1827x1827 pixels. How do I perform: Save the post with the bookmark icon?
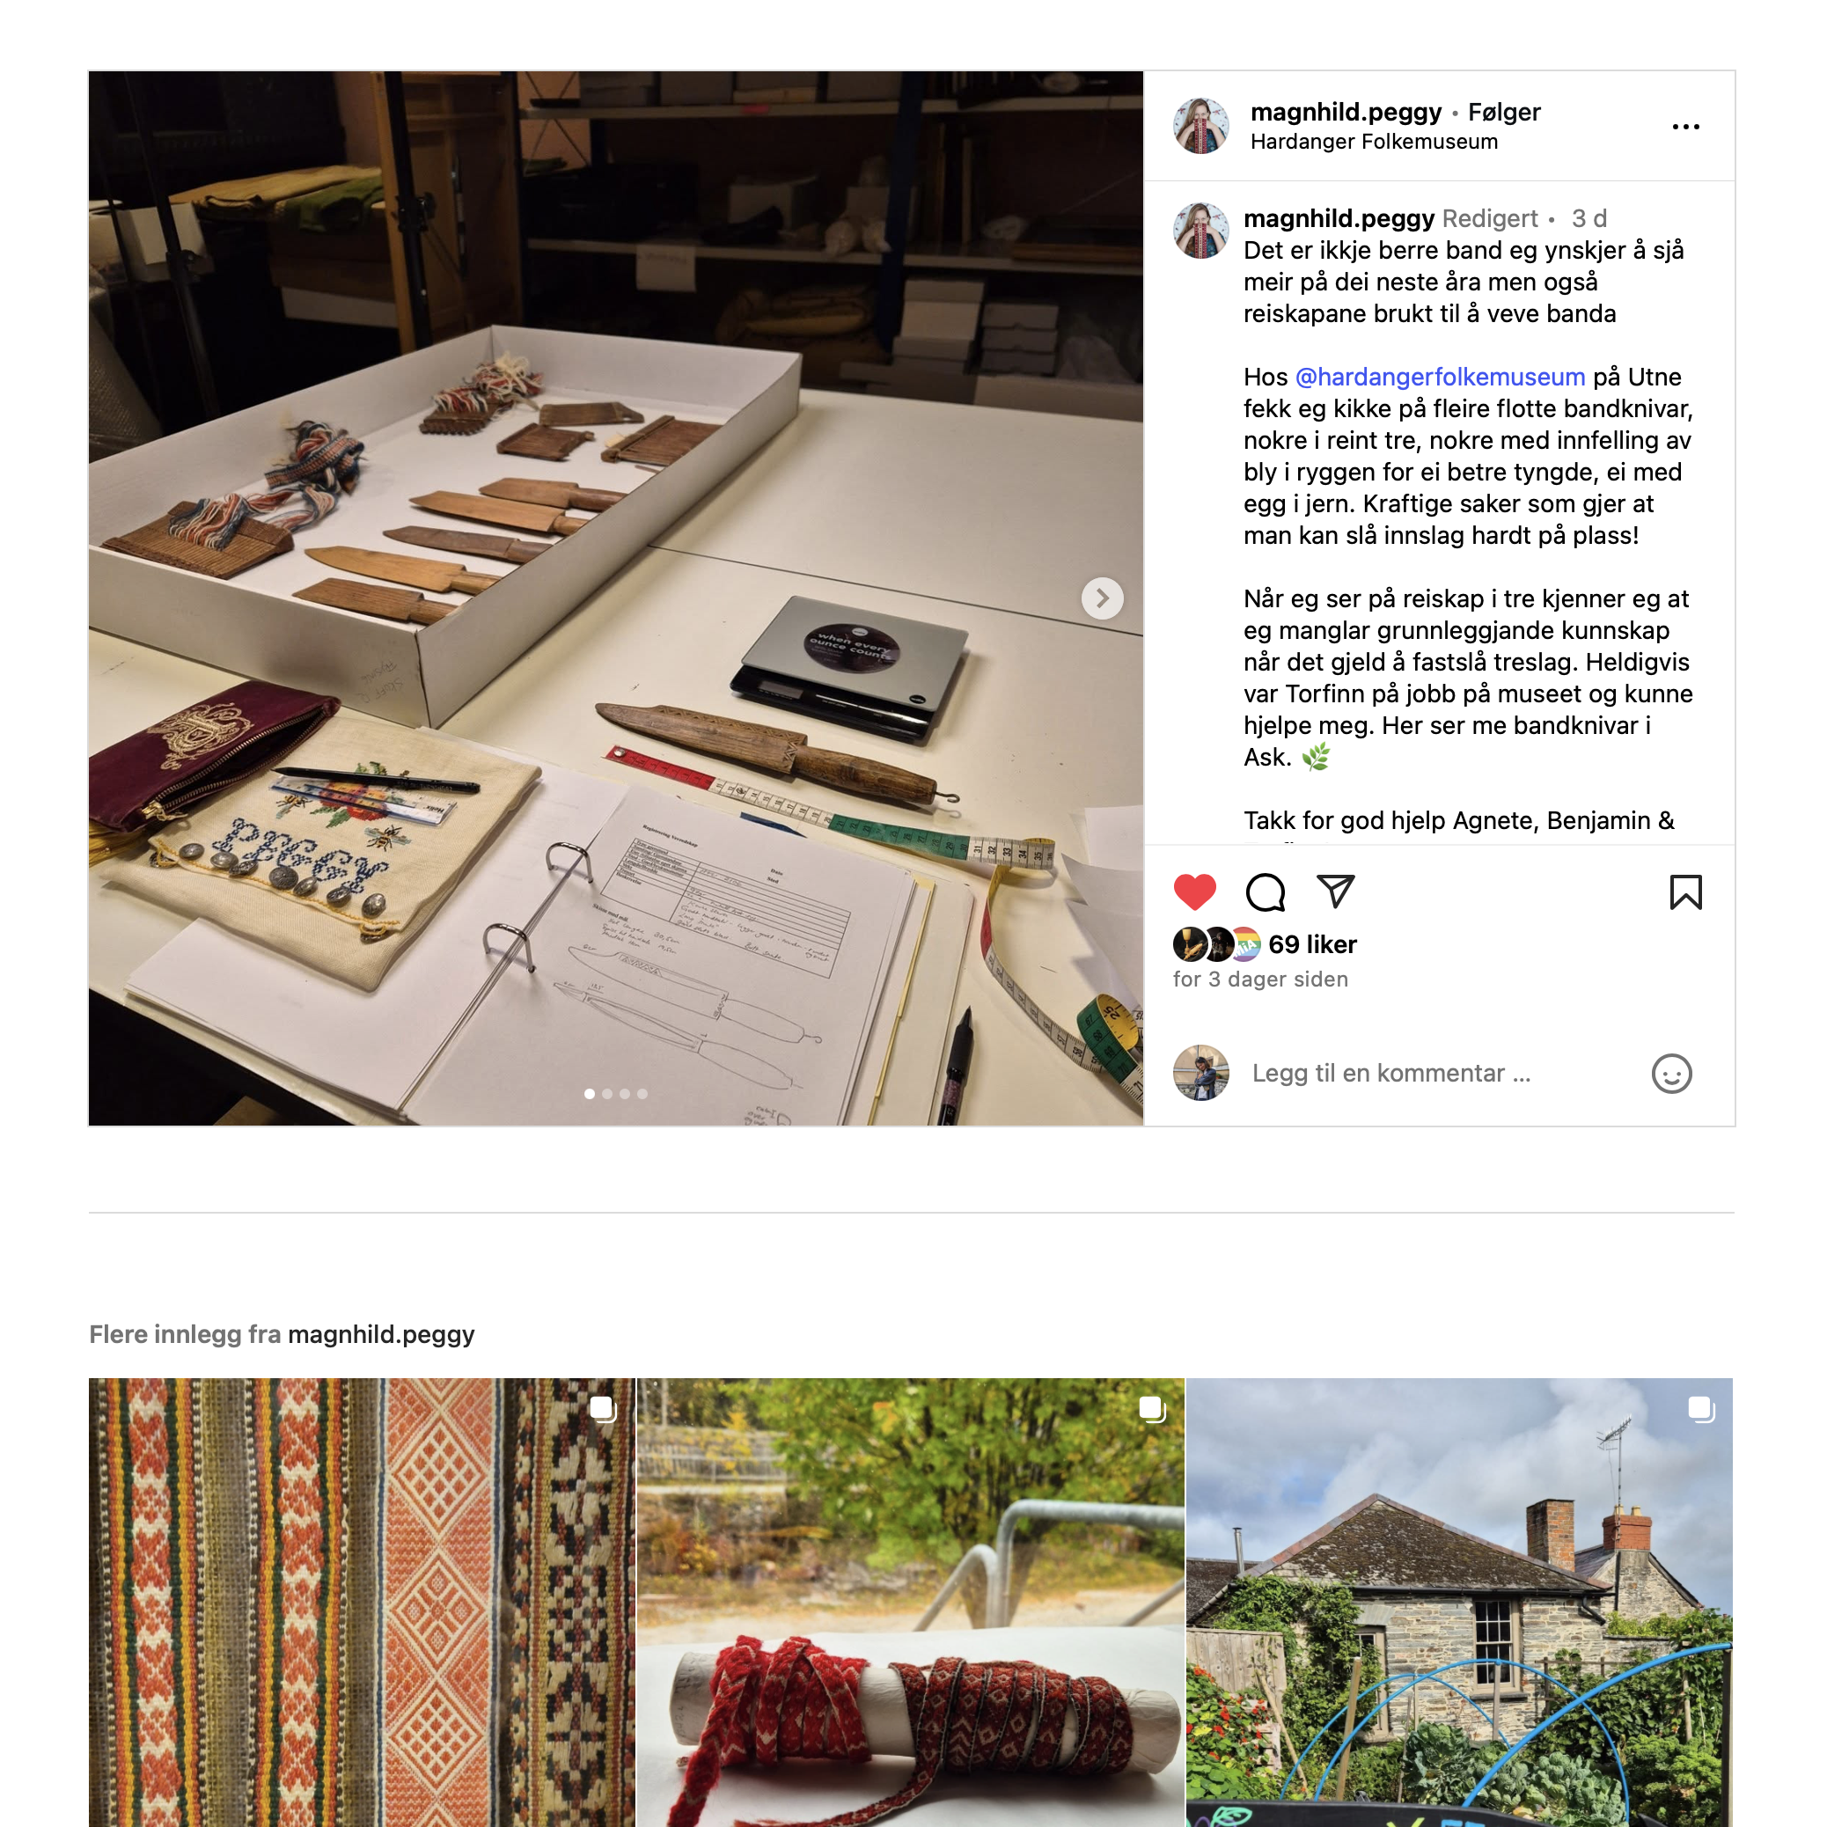1685,891
